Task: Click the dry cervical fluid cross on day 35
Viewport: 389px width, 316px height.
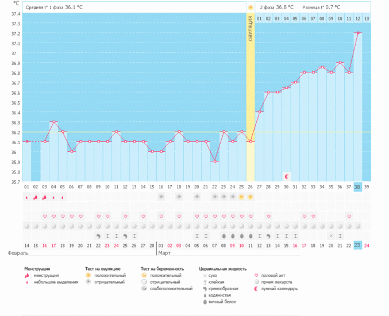Action: [331, 236]
